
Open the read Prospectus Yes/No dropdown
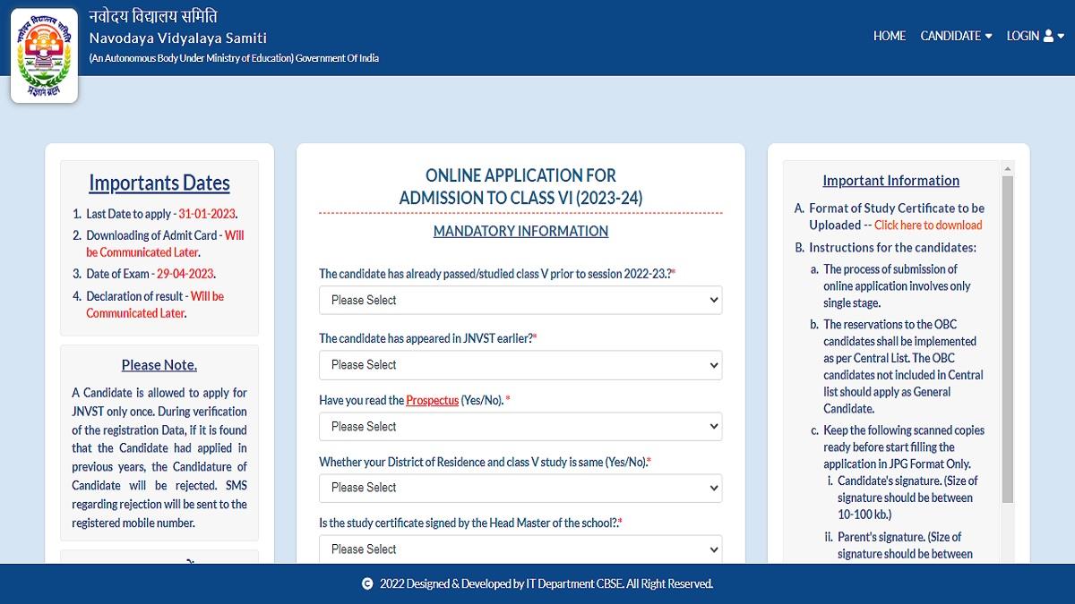[x=520, y=426]
